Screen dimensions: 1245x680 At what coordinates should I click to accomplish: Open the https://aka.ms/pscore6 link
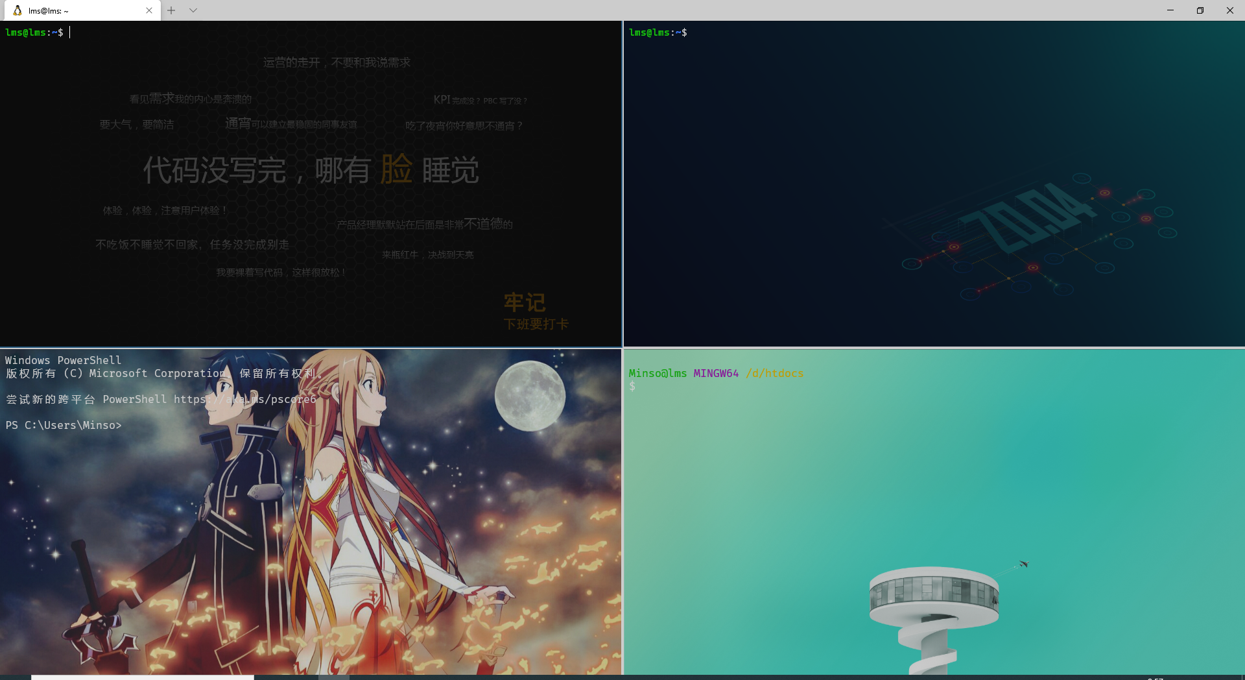245,399
